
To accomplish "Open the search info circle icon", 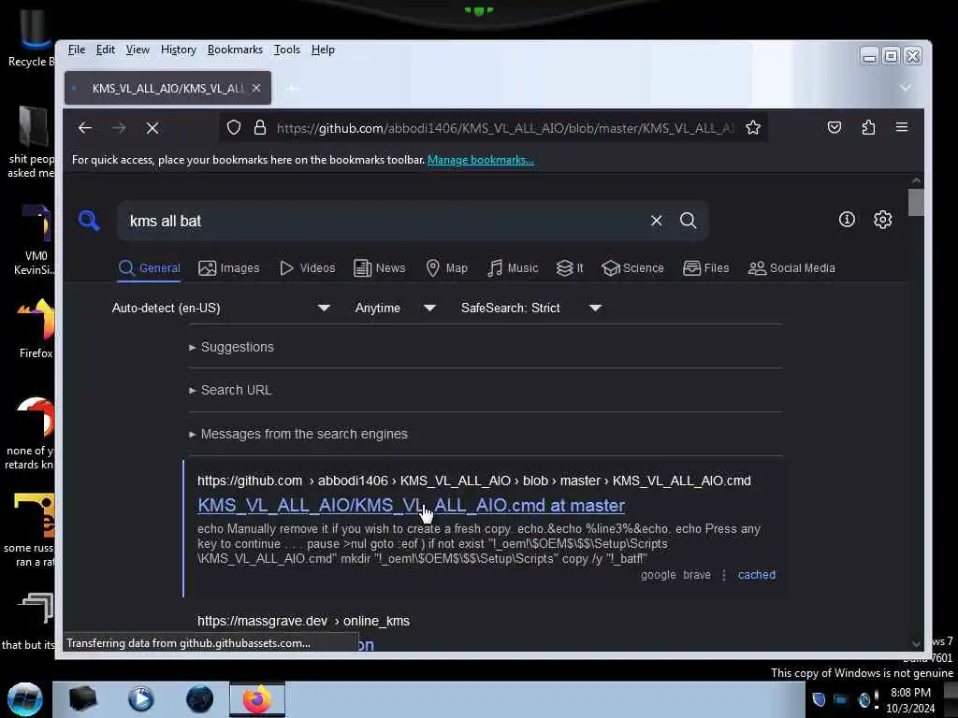I will pos(846,219).
